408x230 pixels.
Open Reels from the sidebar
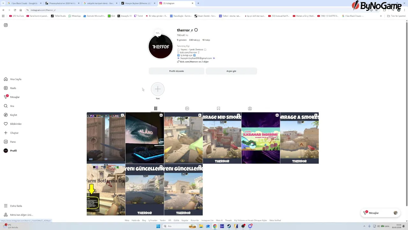10,88
